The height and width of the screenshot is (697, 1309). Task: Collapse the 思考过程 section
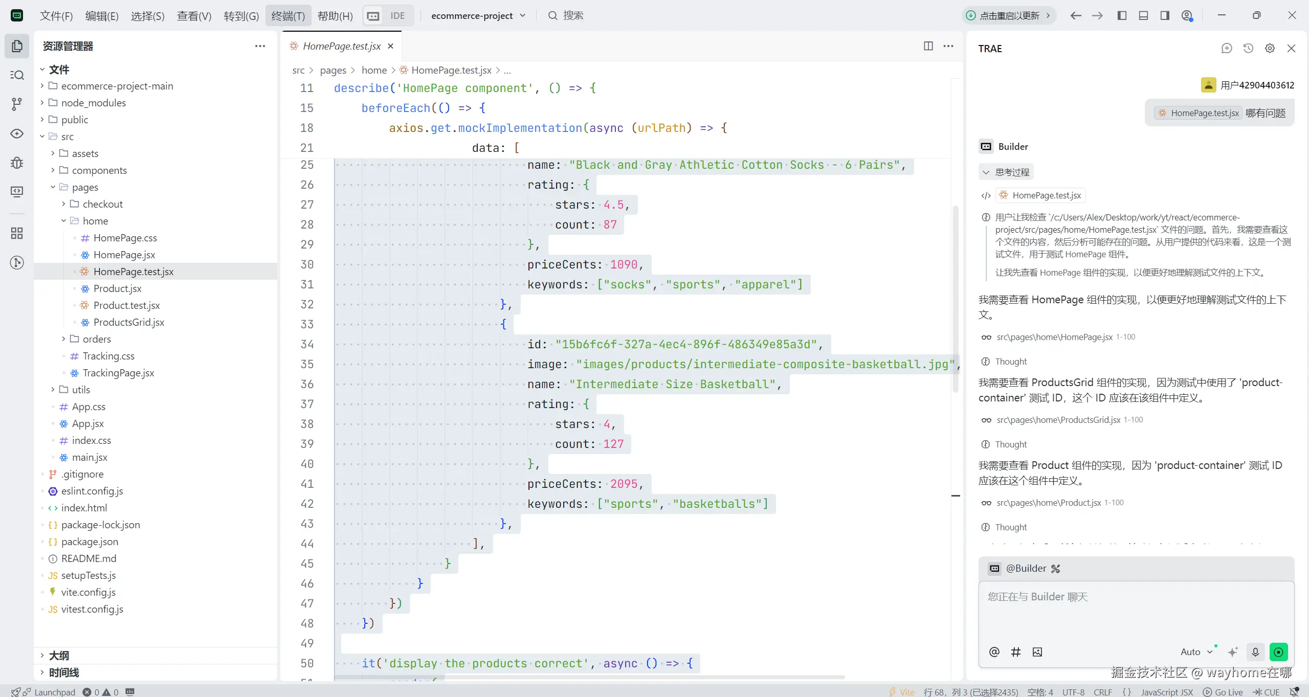[x=1006, y=172]
